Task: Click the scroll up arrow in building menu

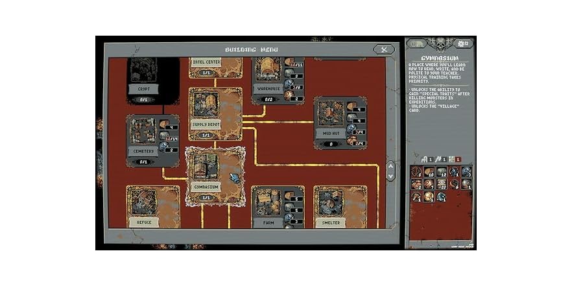Action: (x=390, y=166)
